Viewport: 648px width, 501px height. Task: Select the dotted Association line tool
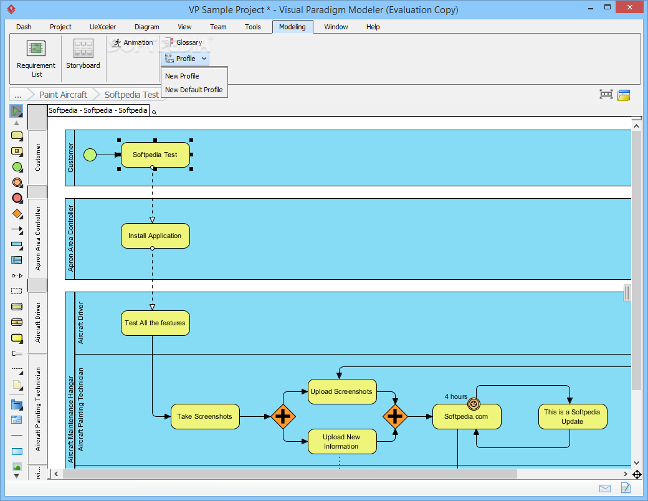click(17, 370)
